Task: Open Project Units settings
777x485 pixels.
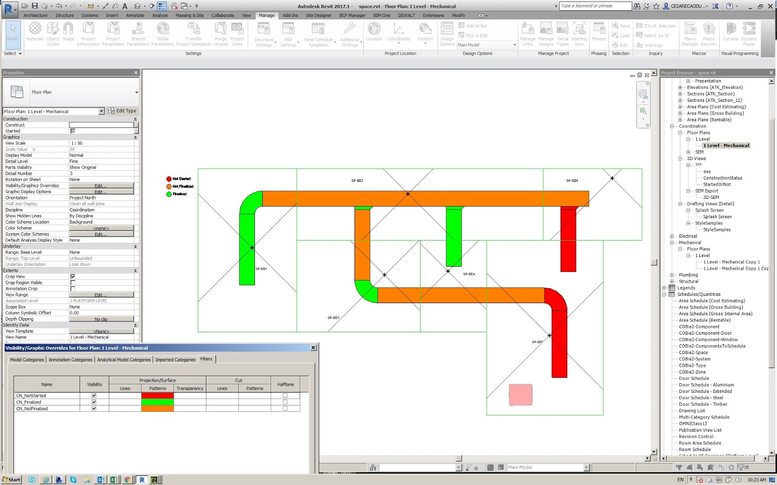Action: click(237, 33)
